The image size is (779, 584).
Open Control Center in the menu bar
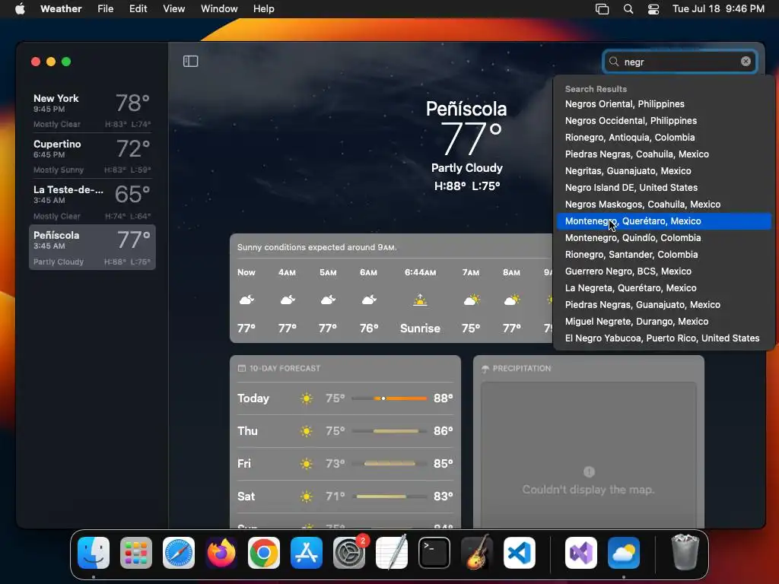click(653, 8)
